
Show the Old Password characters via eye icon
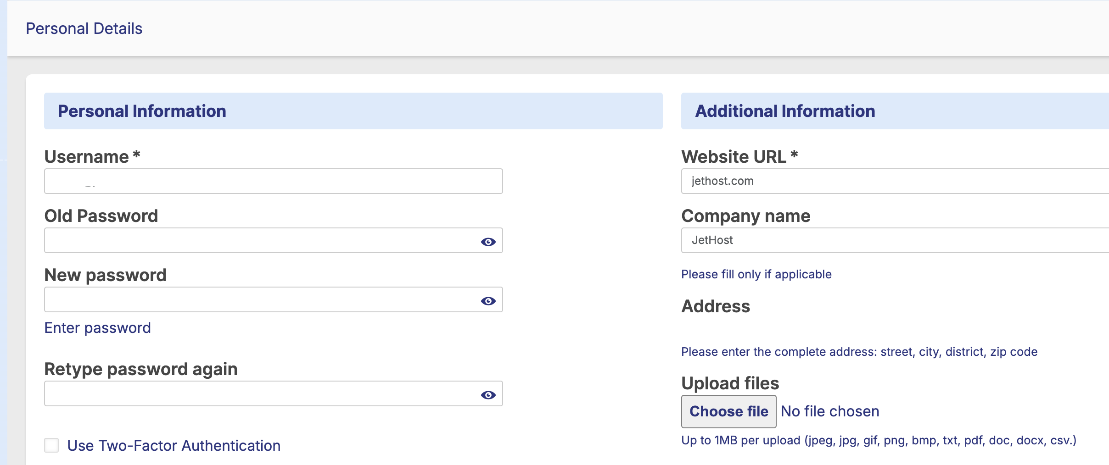tap(488, 242)
